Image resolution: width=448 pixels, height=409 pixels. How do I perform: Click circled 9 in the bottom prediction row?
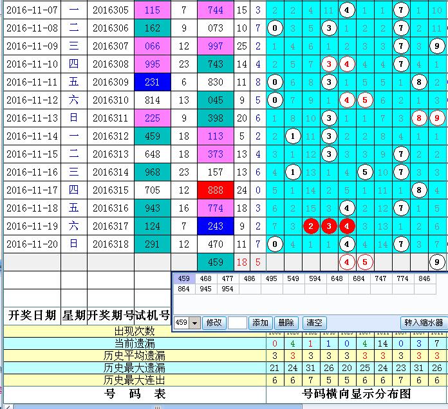(437, 262)
